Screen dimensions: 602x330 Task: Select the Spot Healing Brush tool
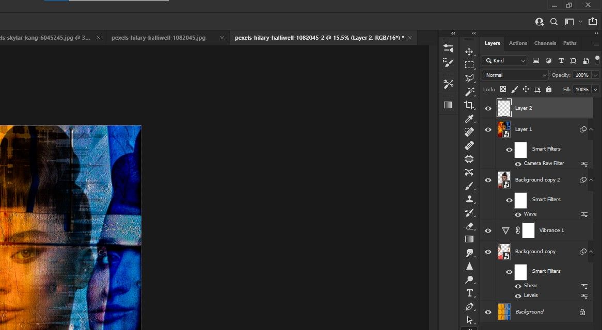(469, 132)
